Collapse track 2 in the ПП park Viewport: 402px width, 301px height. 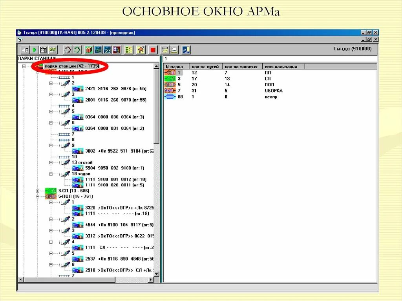51,83
